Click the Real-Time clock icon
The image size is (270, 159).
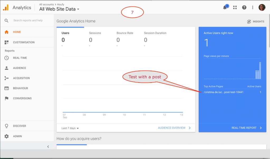7,58
